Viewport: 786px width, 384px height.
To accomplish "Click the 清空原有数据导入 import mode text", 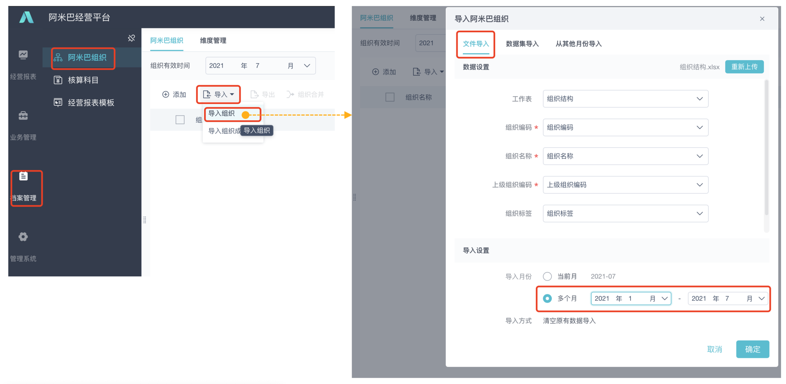I will [x=569, y=321].
